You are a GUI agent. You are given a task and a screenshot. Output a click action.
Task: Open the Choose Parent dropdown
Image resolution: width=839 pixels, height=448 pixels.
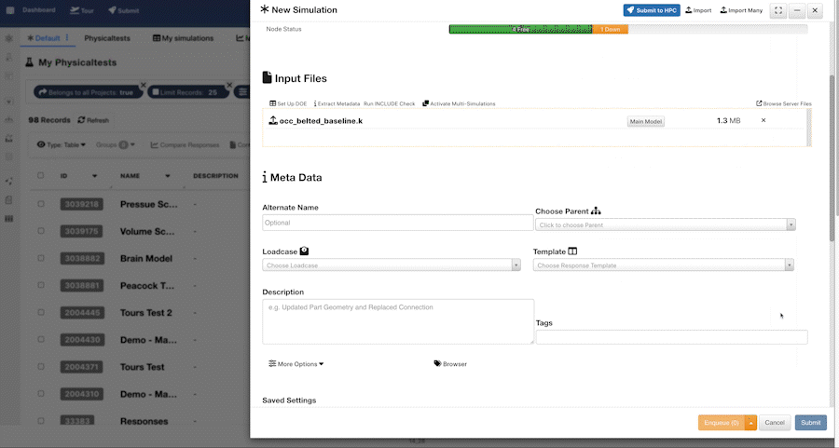point(665,224)
